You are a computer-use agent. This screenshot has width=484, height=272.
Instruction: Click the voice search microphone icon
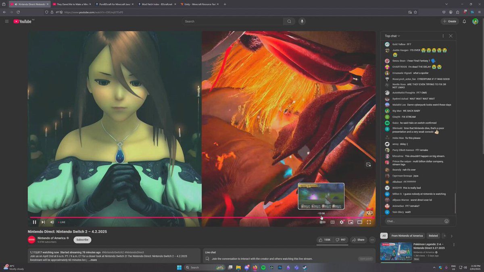(x=302, y=21)
